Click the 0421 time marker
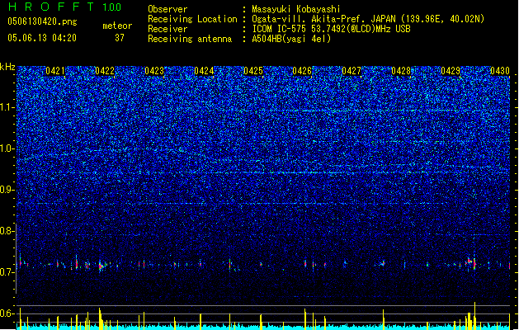Screen dimensions: 519x330 [x=55, y=71]
